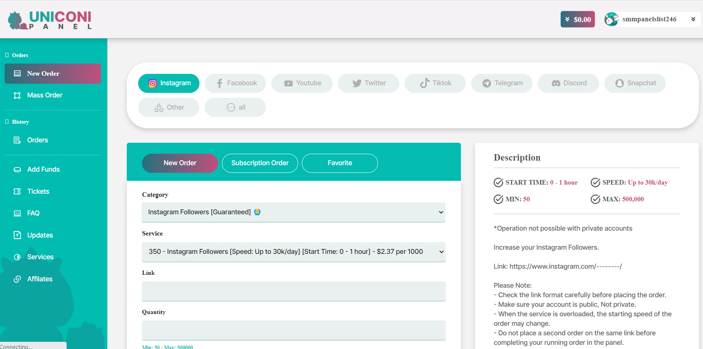703x349 pixels.
Task: Open Mass Order from the sidebar
Action: pyautogui.click(x=45, y=95)
